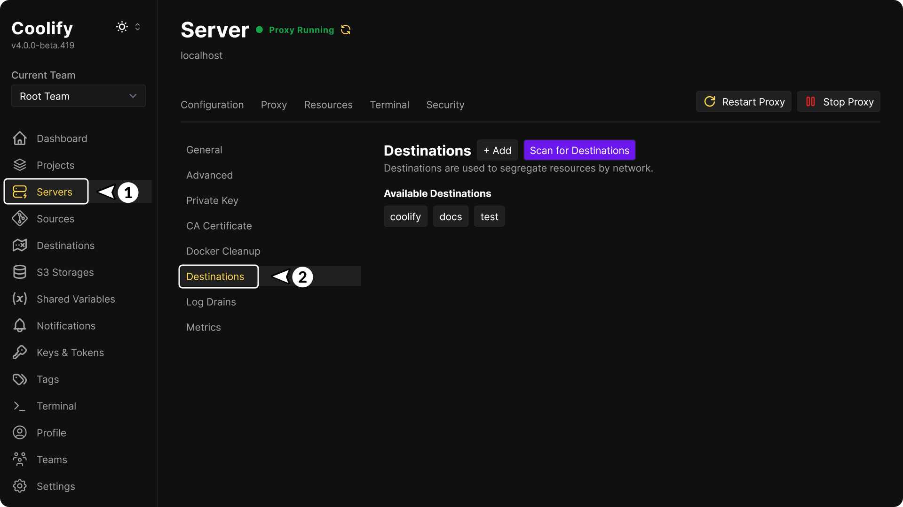This screenshot has height=507, width=903.
Task: Open S3 Storages from the sidebar
Action: tap(19, 272)
